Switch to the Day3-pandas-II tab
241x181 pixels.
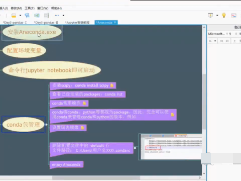(46, 23)
